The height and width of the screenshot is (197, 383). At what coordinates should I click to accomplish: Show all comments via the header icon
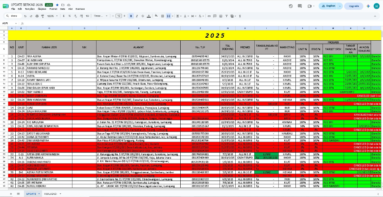pyautogui.click(x=300, y=6)
